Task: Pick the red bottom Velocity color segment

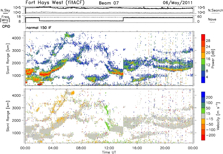Action: [x=203, y=138]
